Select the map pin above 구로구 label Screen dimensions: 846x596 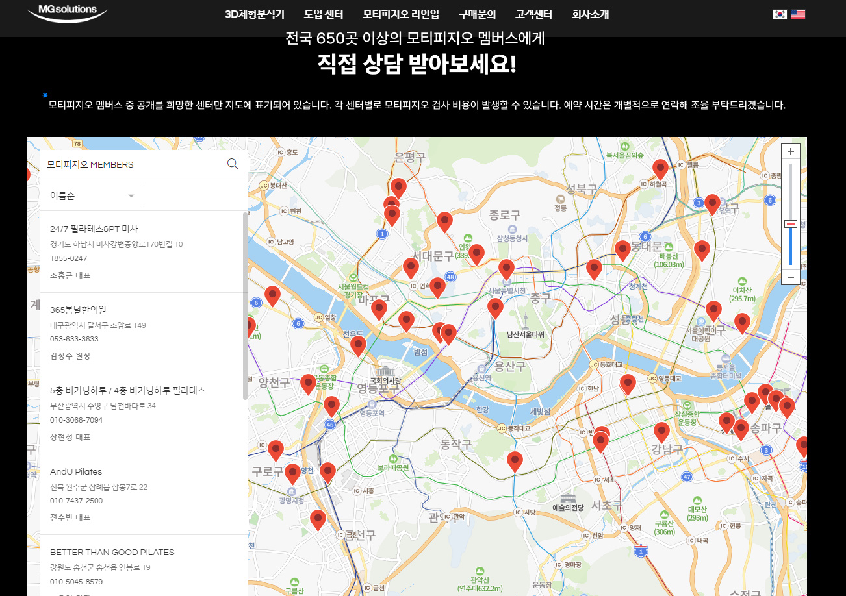click(x=276, y=451)
